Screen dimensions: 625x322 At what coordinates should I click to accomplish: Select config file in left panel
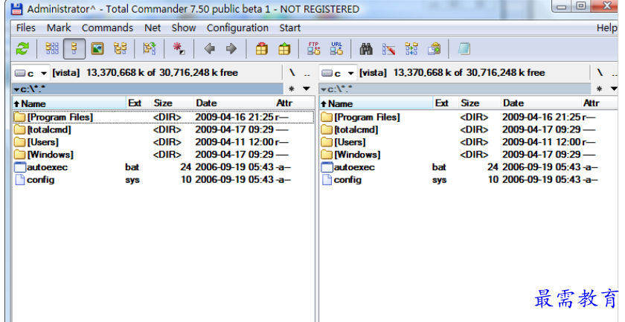pyautogui.click(x=164, y=180)
